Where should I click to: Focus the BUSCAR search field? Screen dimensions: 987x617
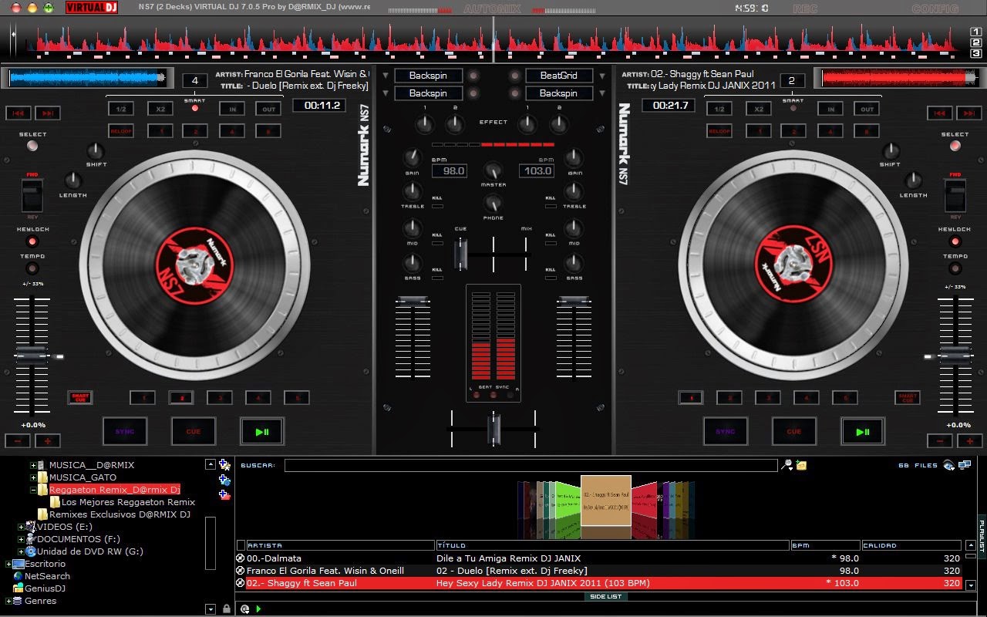coord(531,465)
